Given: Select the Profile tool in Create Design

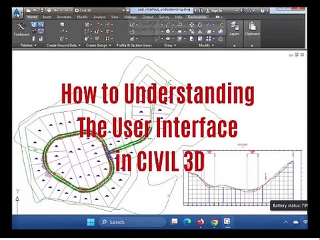Looking at the screenshot, I should tap(97, 31).
